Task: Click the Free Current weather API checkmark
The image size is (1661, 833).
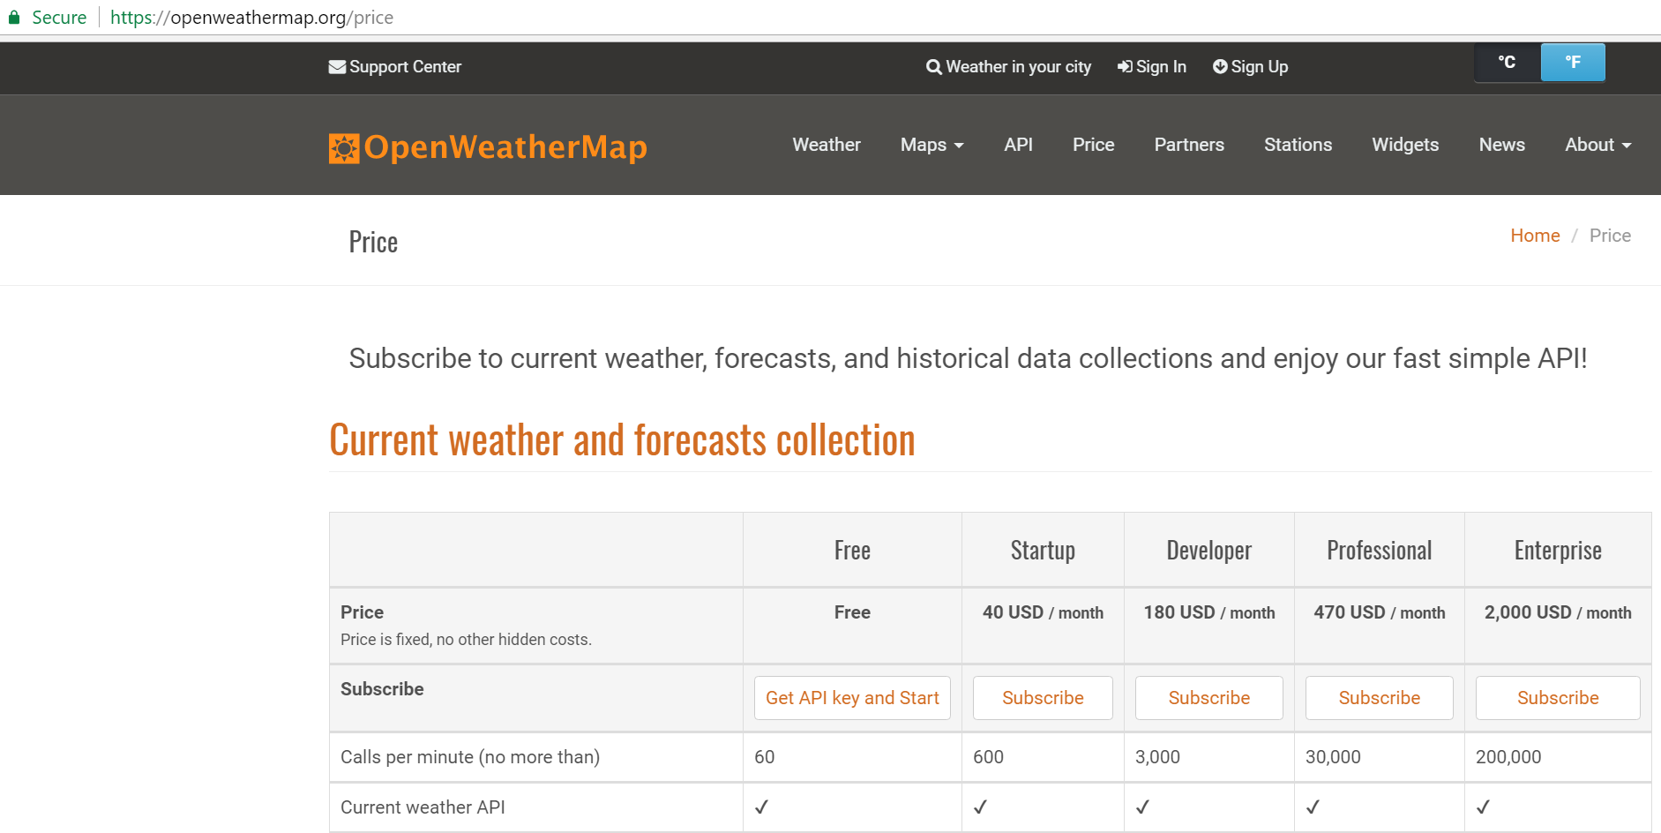Action: tap(761, 807)
